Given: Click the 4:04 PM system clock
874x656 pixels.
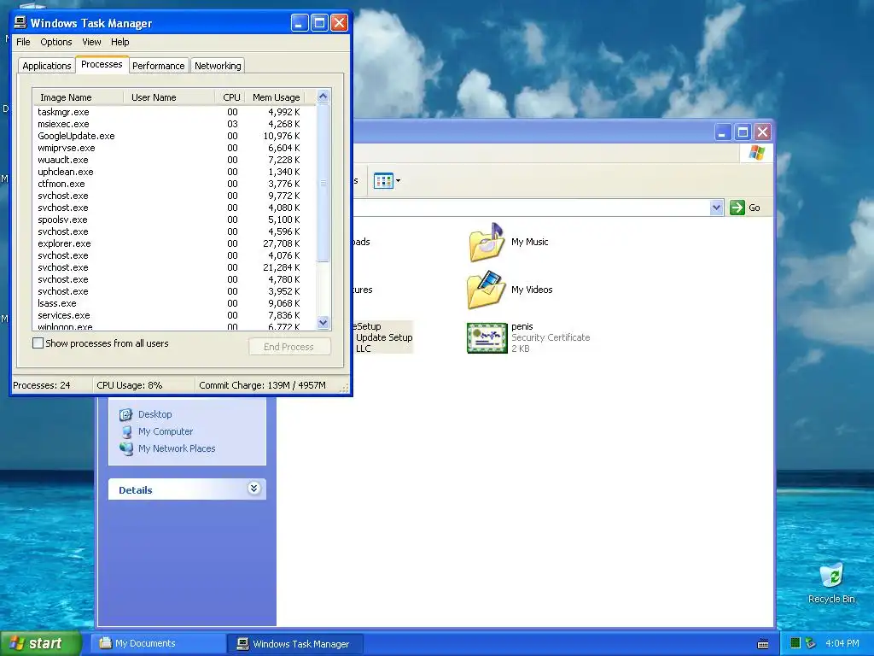Looking at the screenshot, I should (x=842, y=643).
